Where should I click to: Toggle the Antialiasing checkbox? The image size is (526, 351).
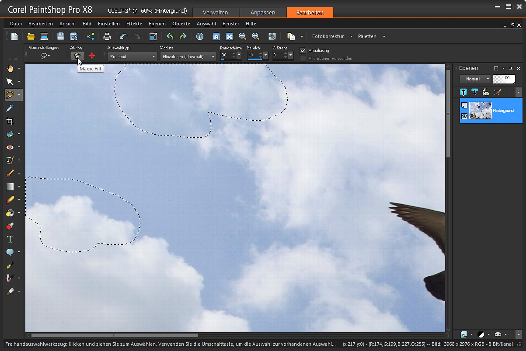pyautogui.click(x=303, y=50)
